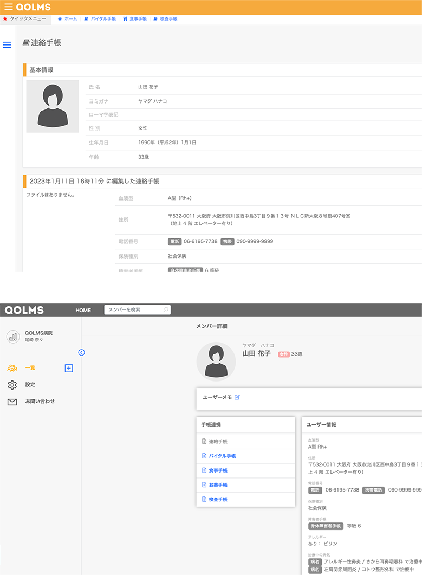
Task: Click the blue sidebar hamburger icon
Action: click(7, 45)
